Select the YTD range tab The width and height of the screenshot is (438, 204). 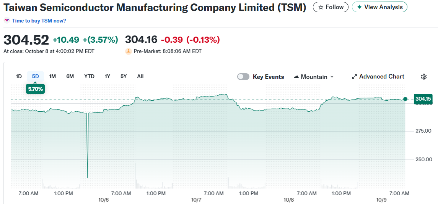click(x=89, y=76)
